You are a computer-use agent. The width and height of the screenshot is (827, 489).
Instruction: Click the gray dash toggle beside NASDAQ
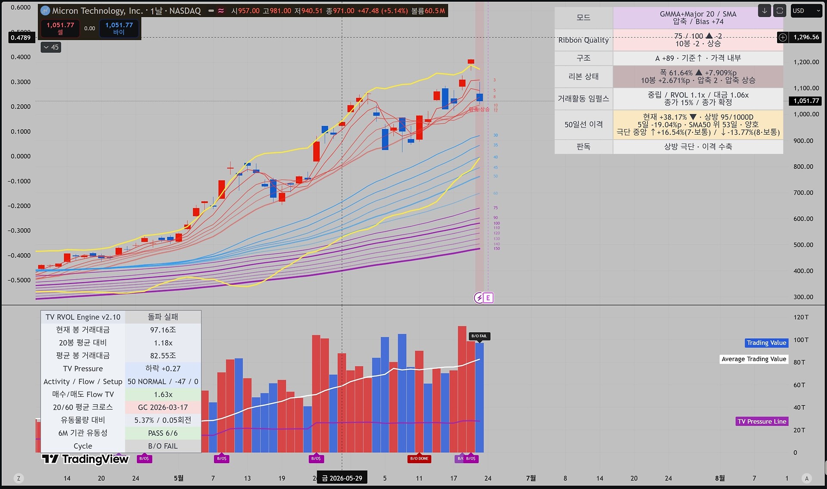pyautogui.click(x=211, y=11)
